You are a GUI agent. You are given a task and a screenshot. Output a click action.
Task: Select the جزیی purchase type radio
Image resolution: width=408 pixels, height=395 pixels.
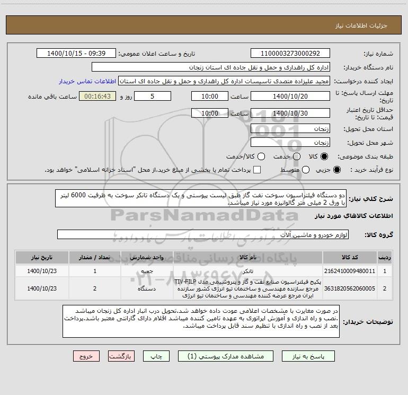click(x=336, y=170)
